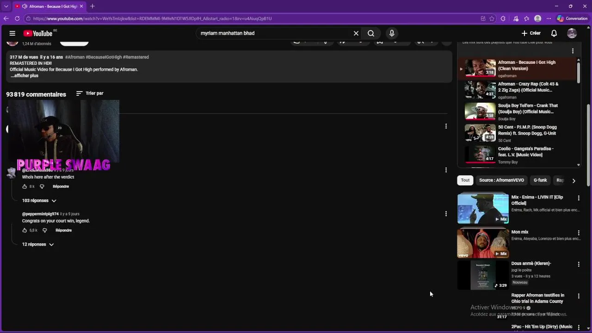Open YouTube notifications bell
The image size is (592, 333).
(554, 33)
